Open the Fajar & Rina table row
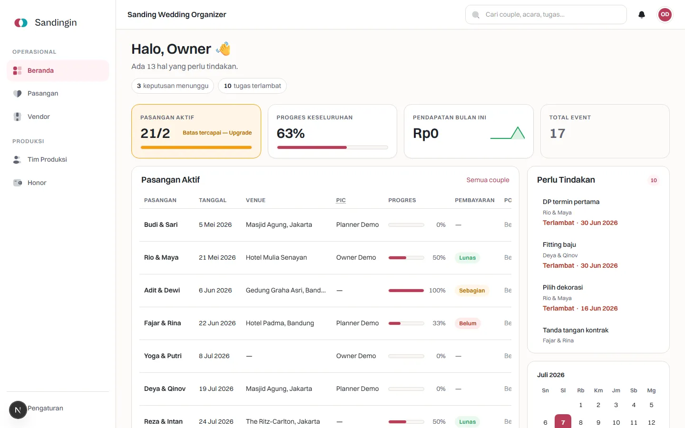 [x=325, y=323]
